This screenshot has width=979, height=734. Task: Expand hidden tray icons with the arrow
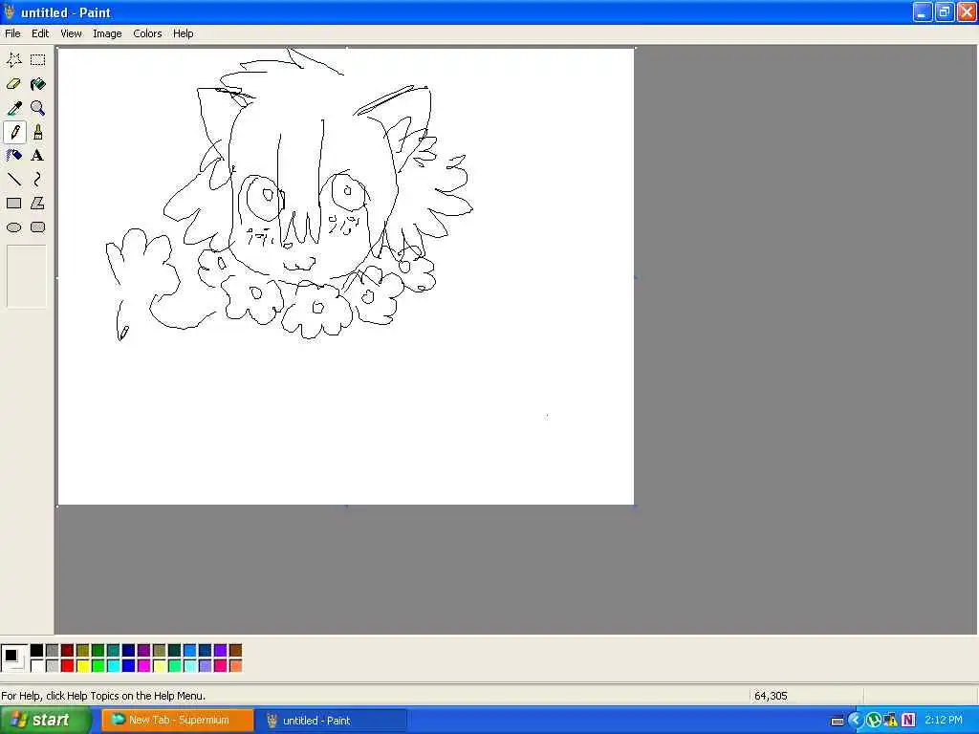(x=855, y=721)
